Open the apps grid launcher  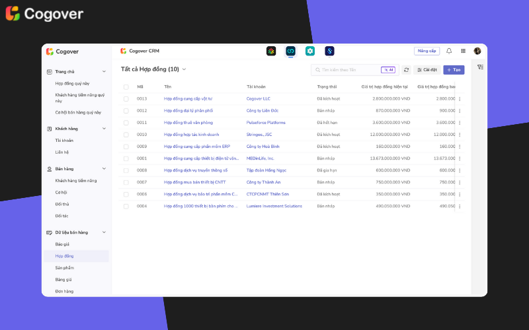[x=464, y=51]
